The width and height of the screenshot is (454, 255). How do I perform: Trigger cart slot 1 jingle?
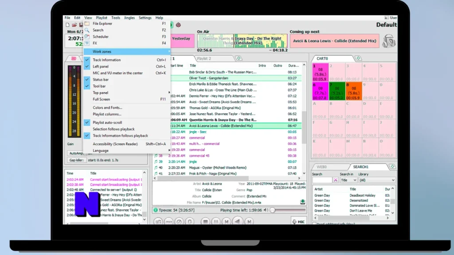pos(320,72)
